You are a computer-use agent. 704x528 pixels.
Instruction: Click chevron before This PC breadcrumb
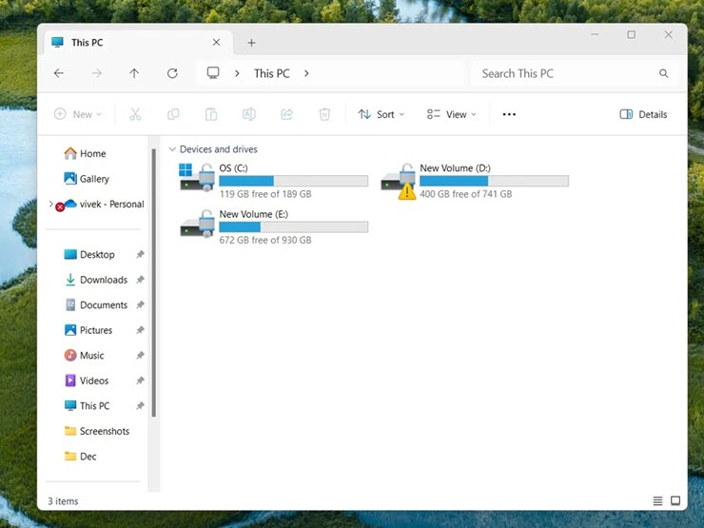[x=237, y=73]
